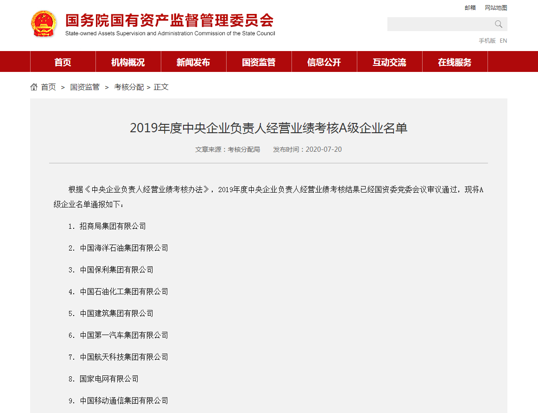Screen dimensions: 538x413
Task: Go to 首页 in the breadcrumb
Action: (x=48, y=87)
